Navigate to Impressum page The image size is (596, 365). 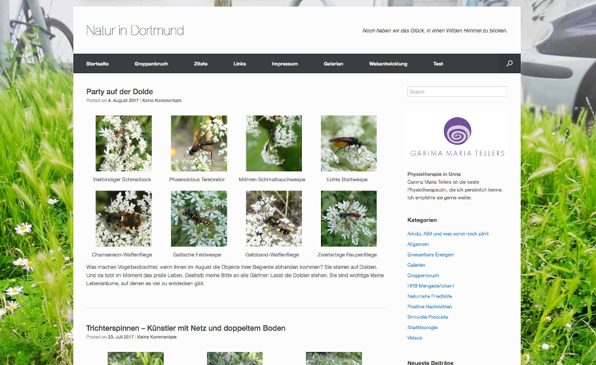[285, 64]
